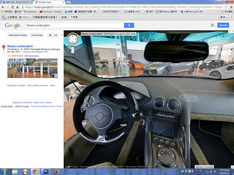Open the taskbar clock showing 02:16
This screenshot has height=175, width=234.
coord(224,172)
